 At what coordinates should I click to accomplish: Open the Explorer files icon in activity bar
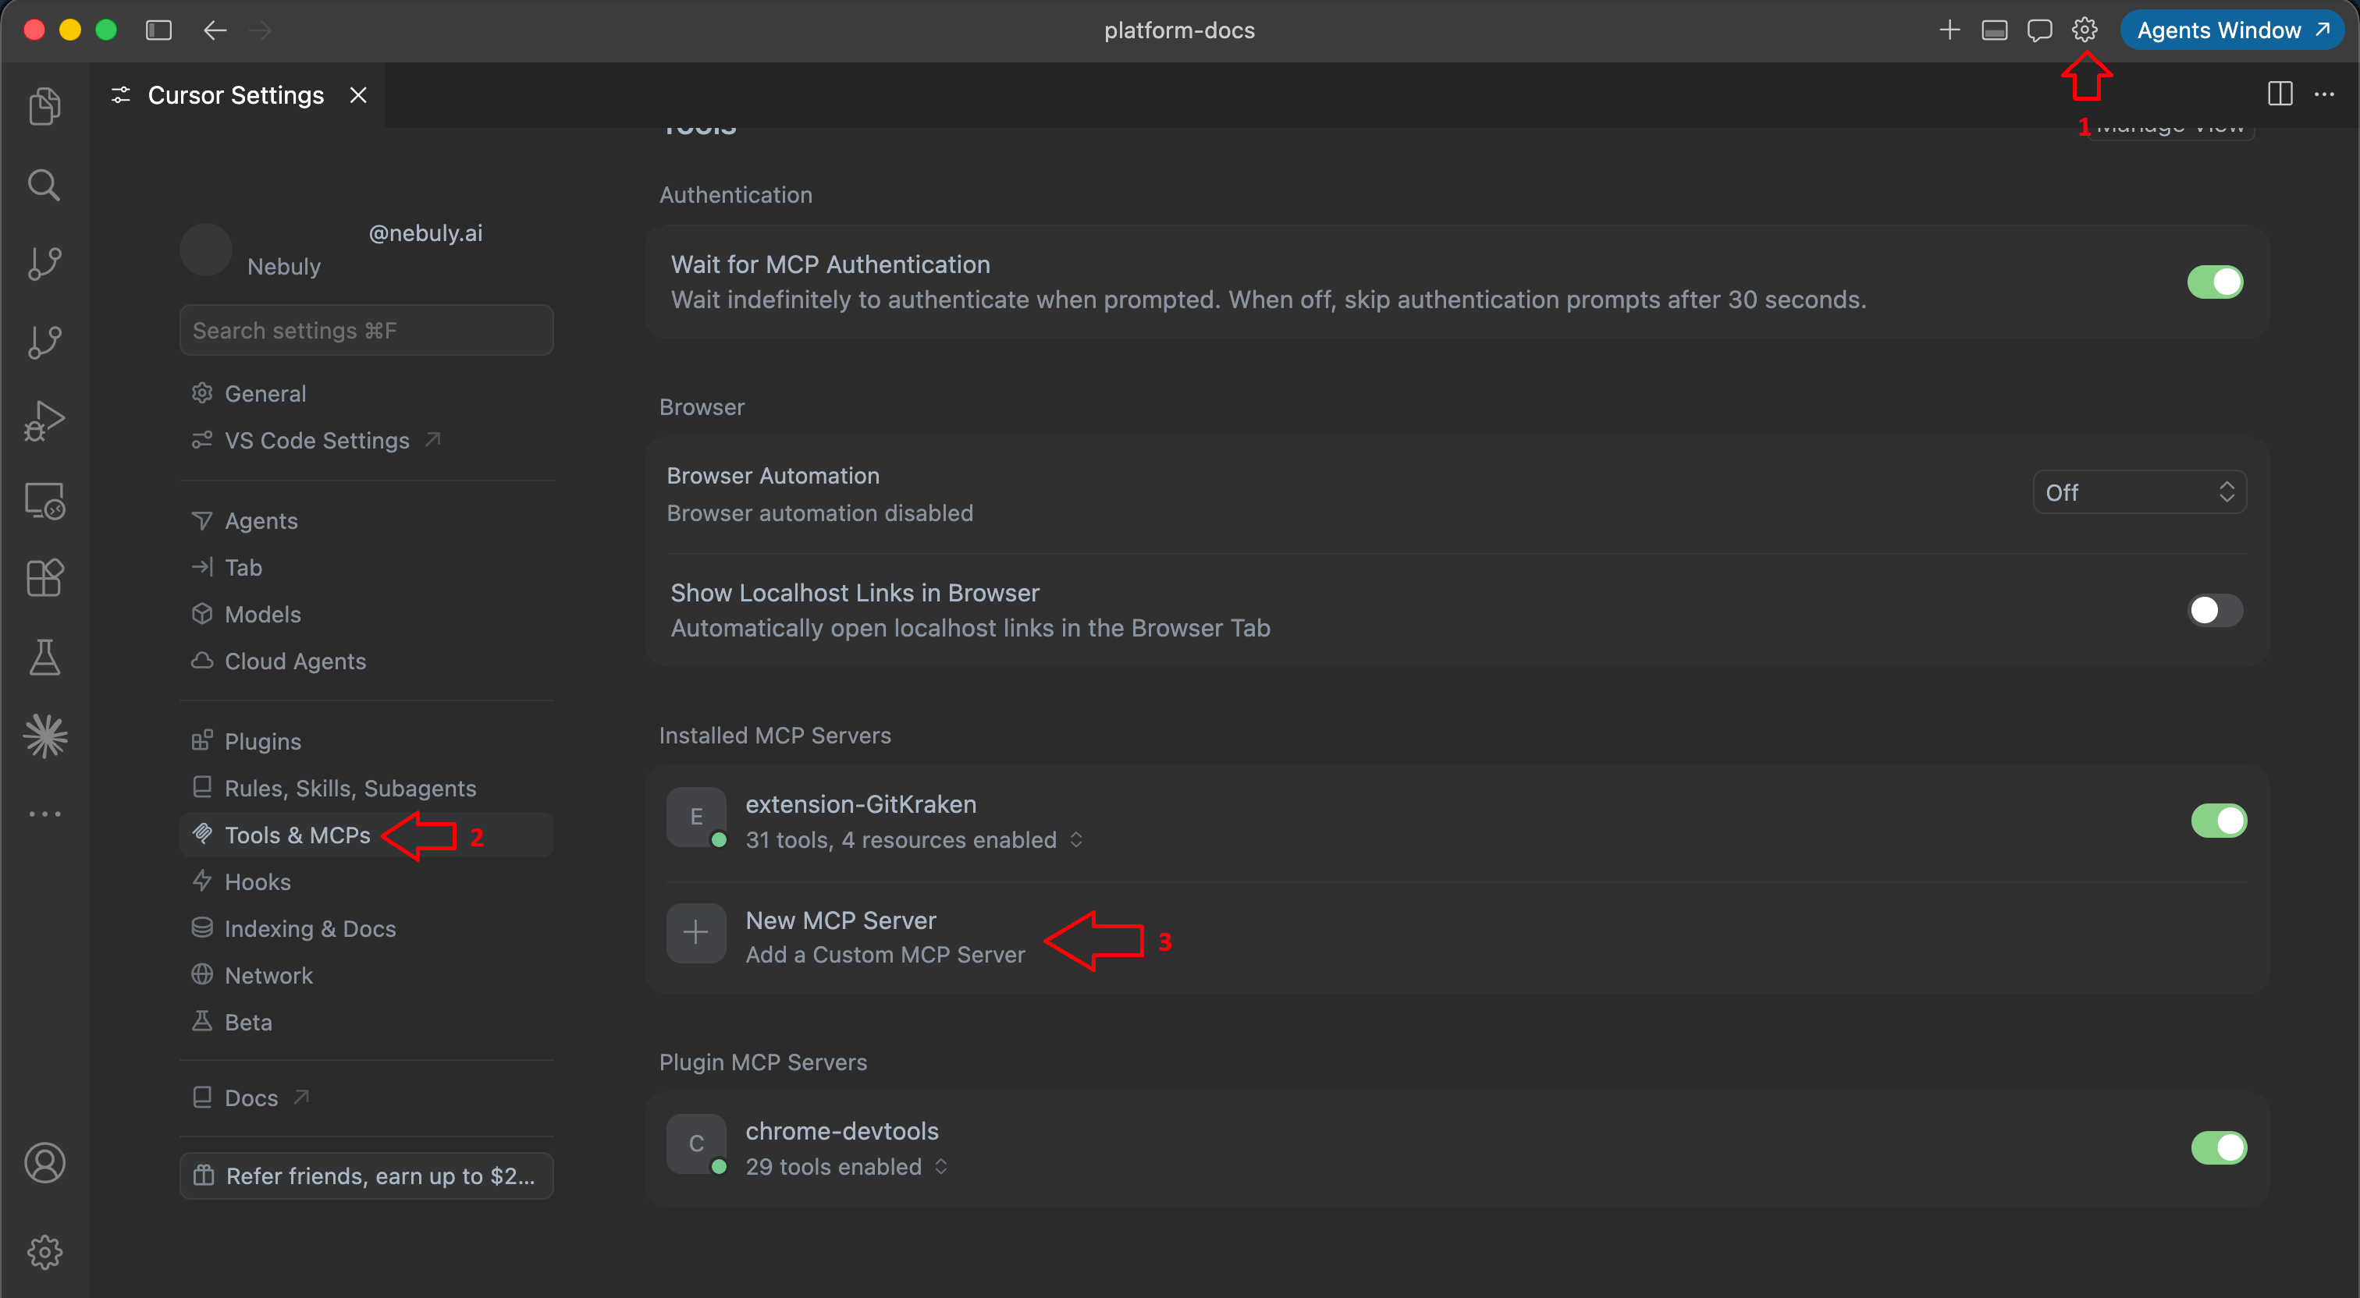pyautogui.click(x=44, y=106)
